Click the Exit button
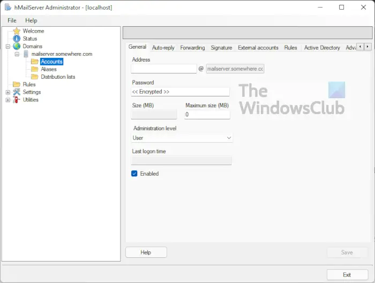This screenshot has height=283, width=375. tap(347, 274)
